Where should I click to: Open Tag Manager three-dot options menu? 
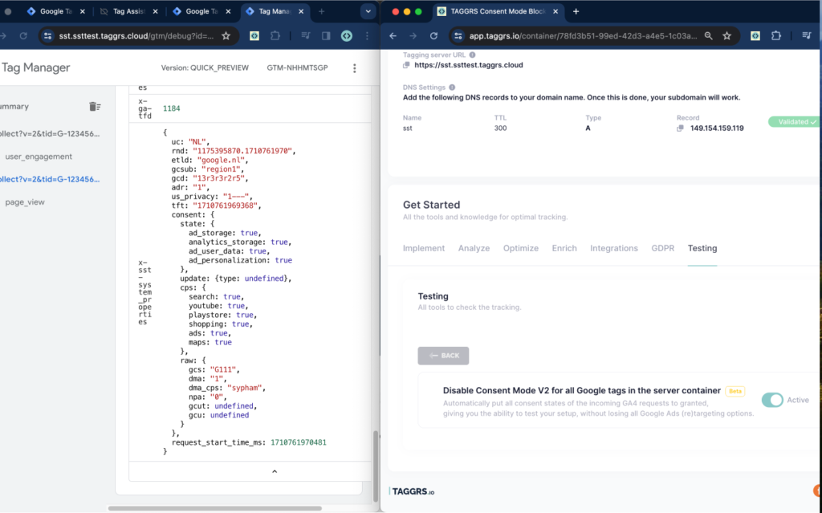point(354,67)
